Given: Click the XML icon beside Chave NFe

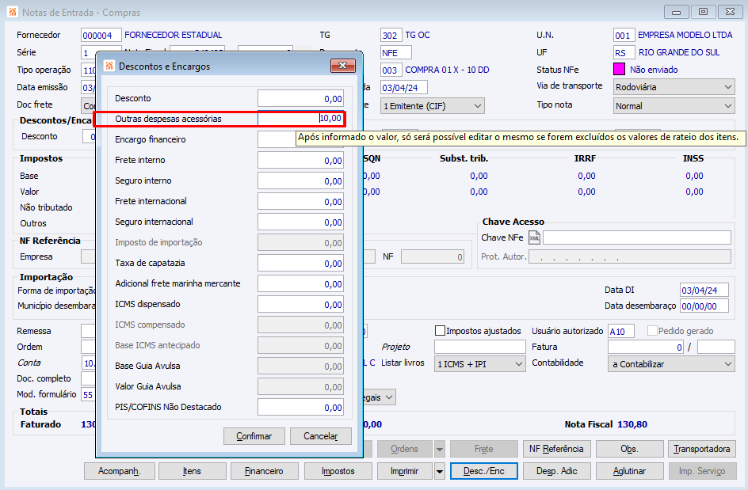Looking at the screenshot, I should [x=534, y=237].
